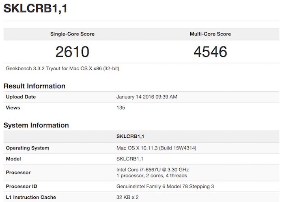Select the 135 views count
Viewport: 284px width, 202px height.
tap(120, 108)
